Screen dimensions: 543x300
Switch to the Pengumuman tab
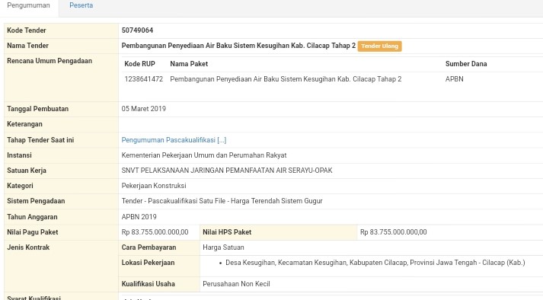point(28,5)
